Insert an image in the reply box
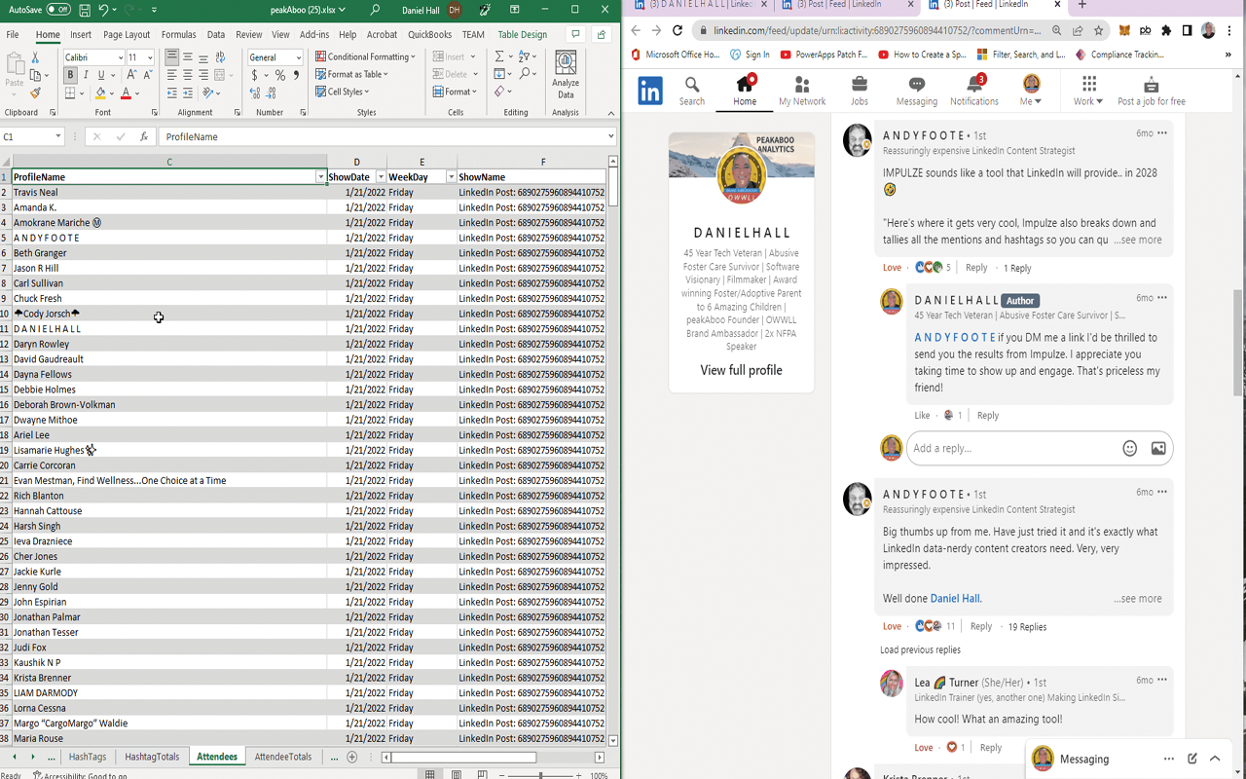The height and width of the screenshot is (779, 1246). click(x=1158, y=448)
